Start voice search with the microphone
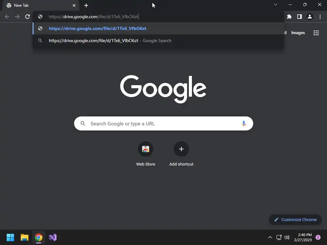The image size is (327, 245). click(244, 123)
